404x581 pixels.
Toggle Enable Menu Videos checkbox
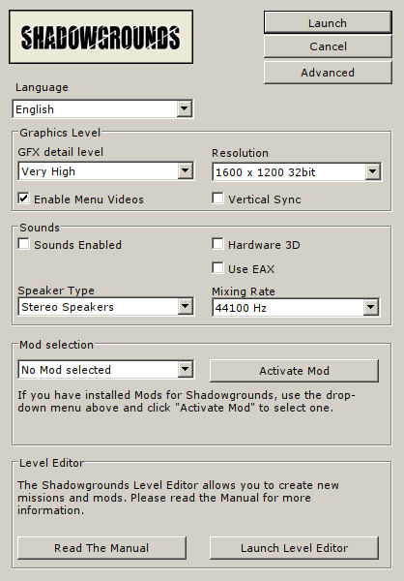tap(23, 199)
